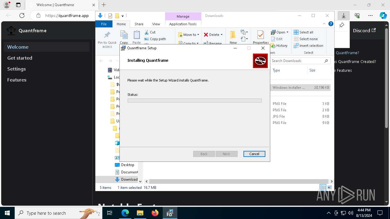Open the Discord external link
Viewport: 390px width, 219px height.
coord(364,30)
